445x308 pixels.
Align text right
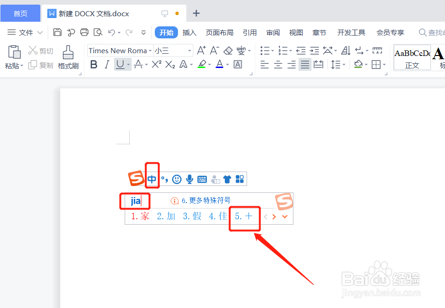pos(292,65)
